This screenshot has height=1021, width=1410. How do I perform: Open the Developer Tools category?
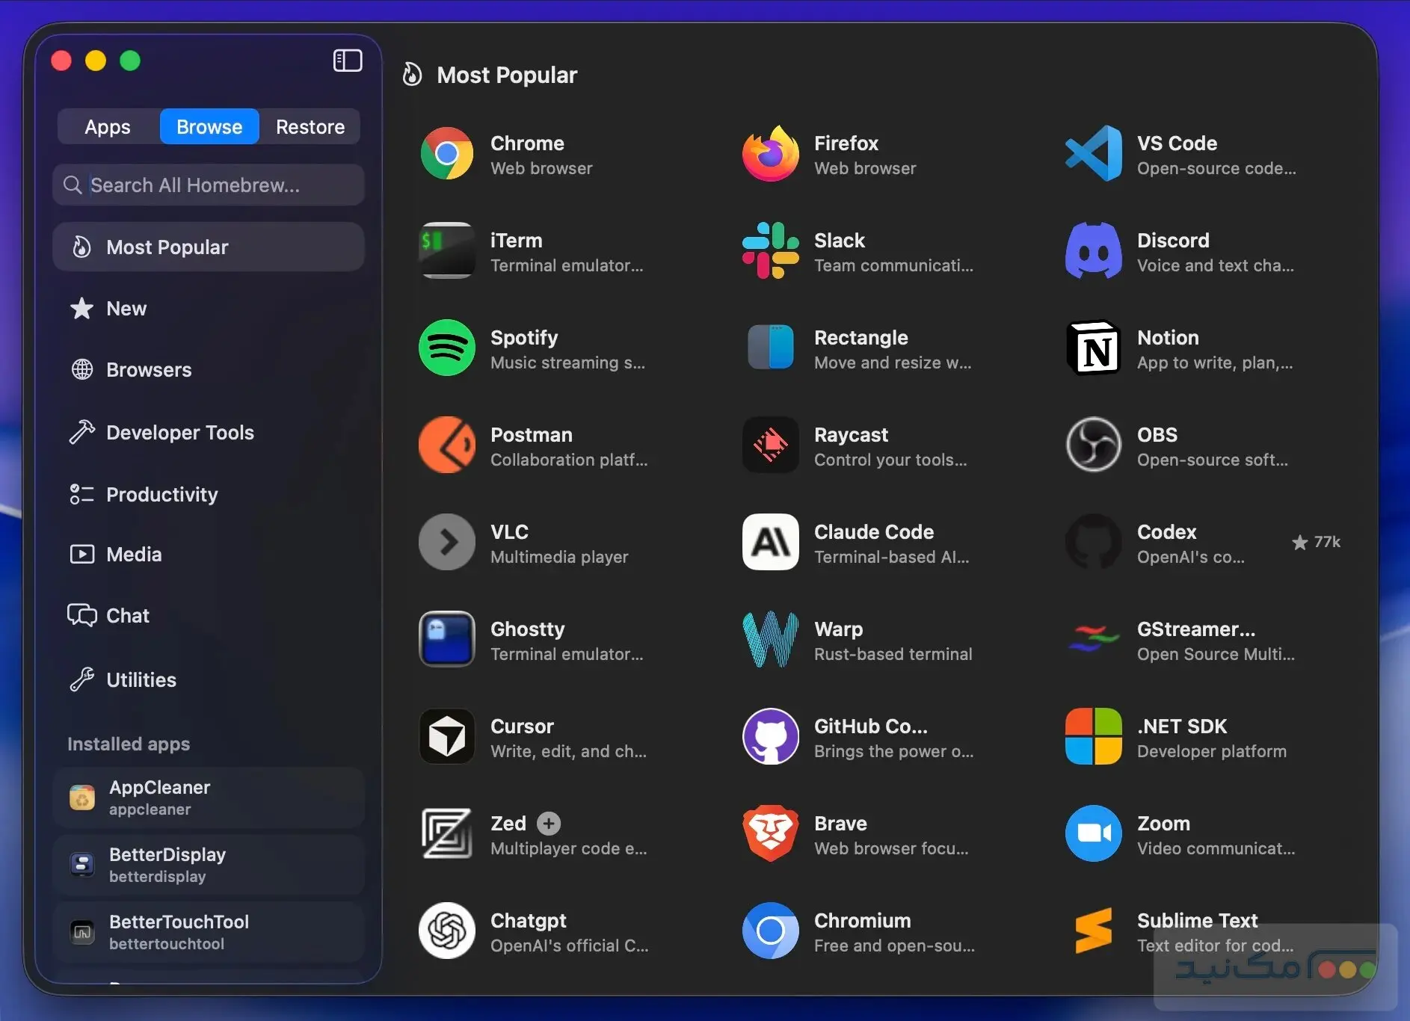[209, 433]
